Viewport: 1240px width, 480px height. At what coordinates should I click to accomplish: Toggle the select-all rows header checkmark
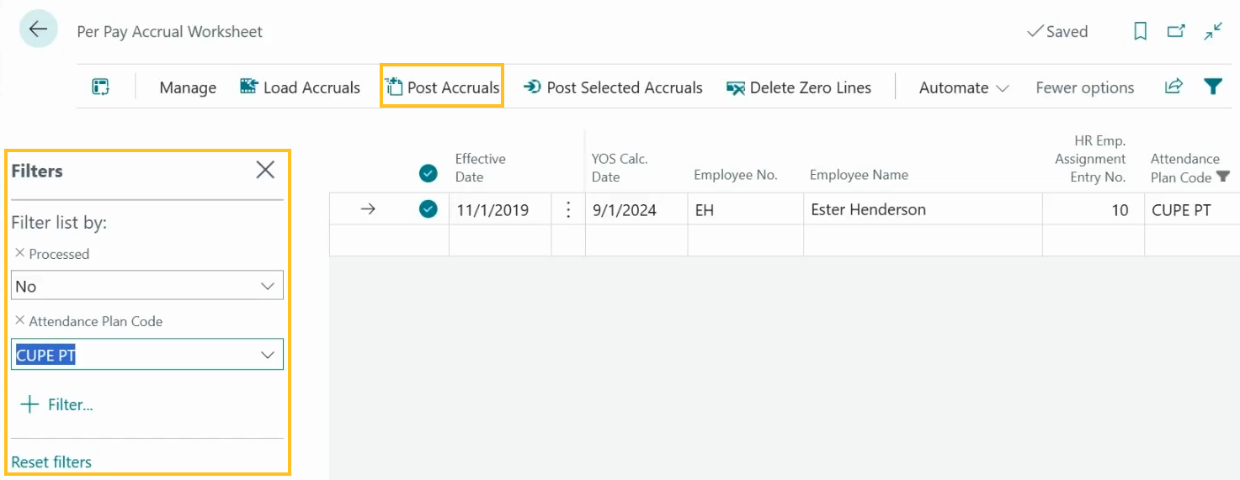point(428,174)
